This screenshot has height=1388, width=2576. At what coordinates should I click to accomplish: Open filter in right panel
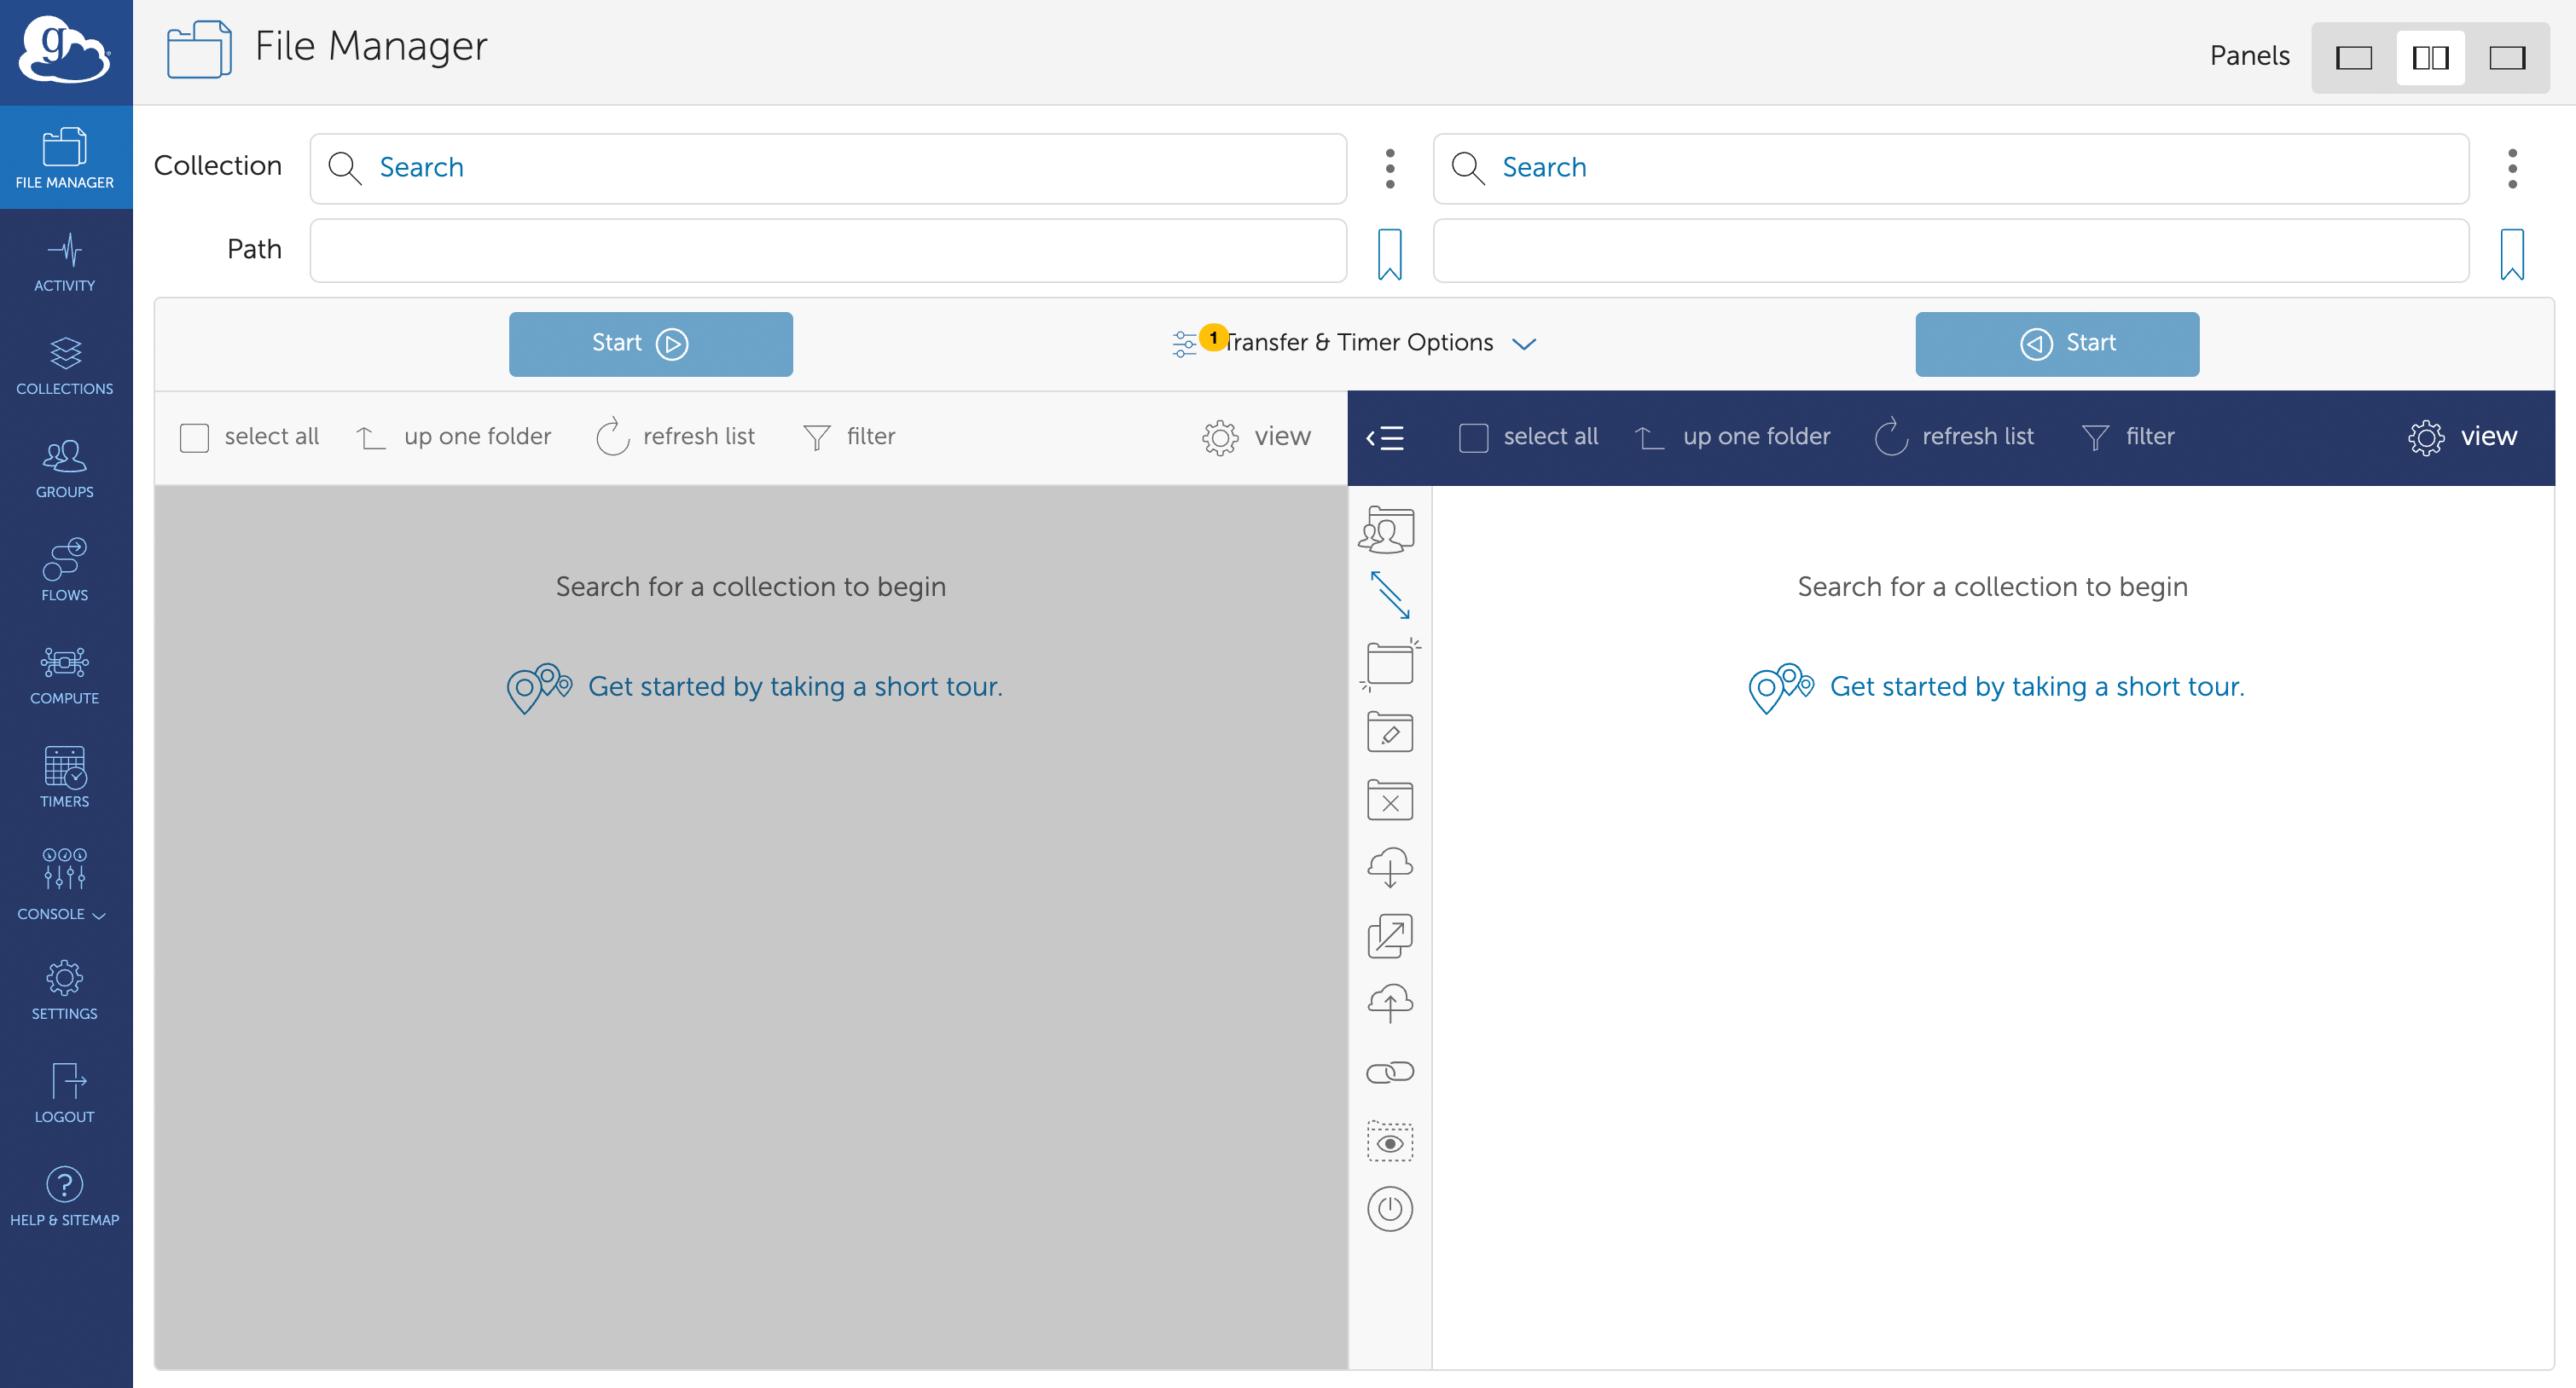pos(2128,437)
